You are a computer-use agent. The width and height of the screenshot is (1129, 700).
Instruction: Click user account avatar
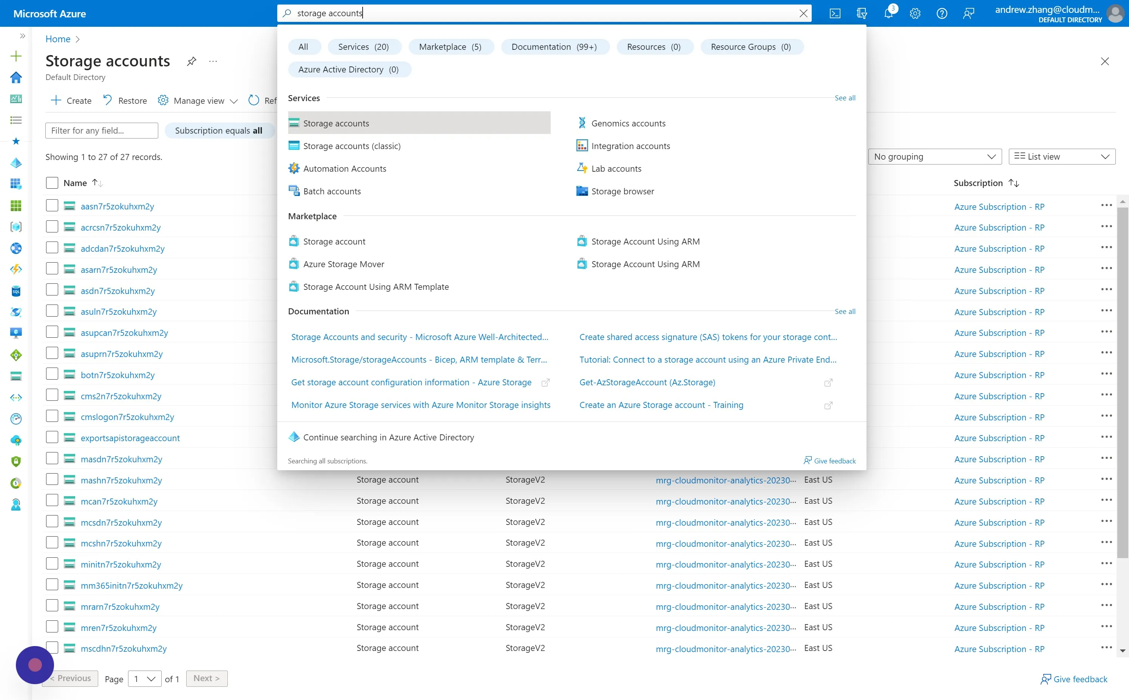pyautogui.click(x=1115, y=14)
